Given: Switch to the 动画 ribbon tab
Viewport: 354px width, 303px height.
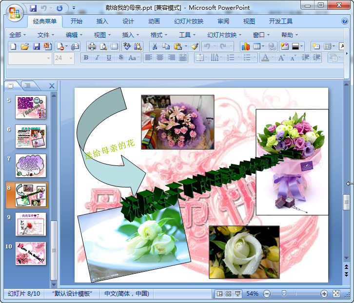Looking at the screenshot, I should click(x=154, y=21).
